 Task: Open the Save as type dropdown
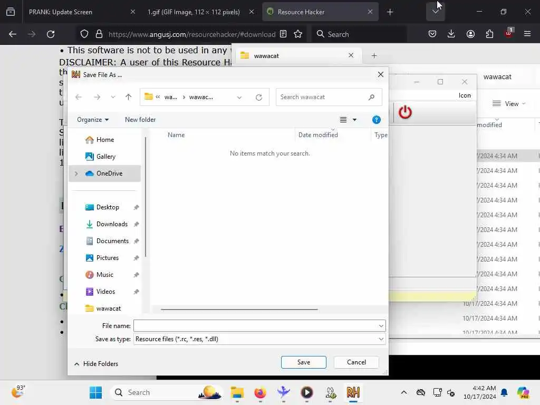click(259, 339)
